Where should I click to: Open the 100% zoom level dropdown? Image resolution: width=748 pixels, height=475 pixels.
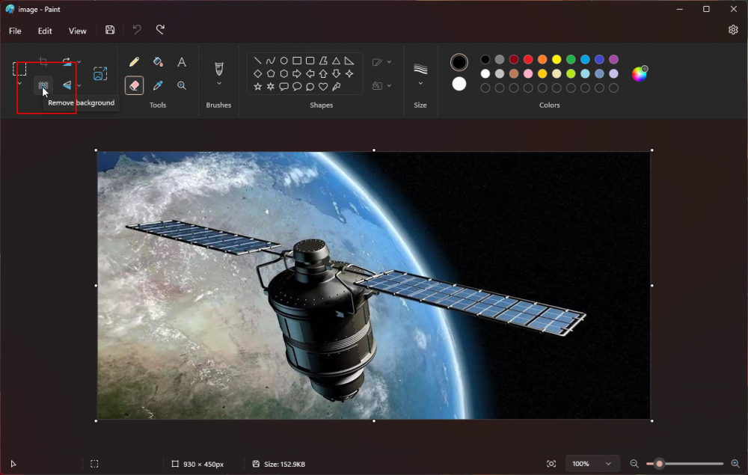(x=592, y=464)
